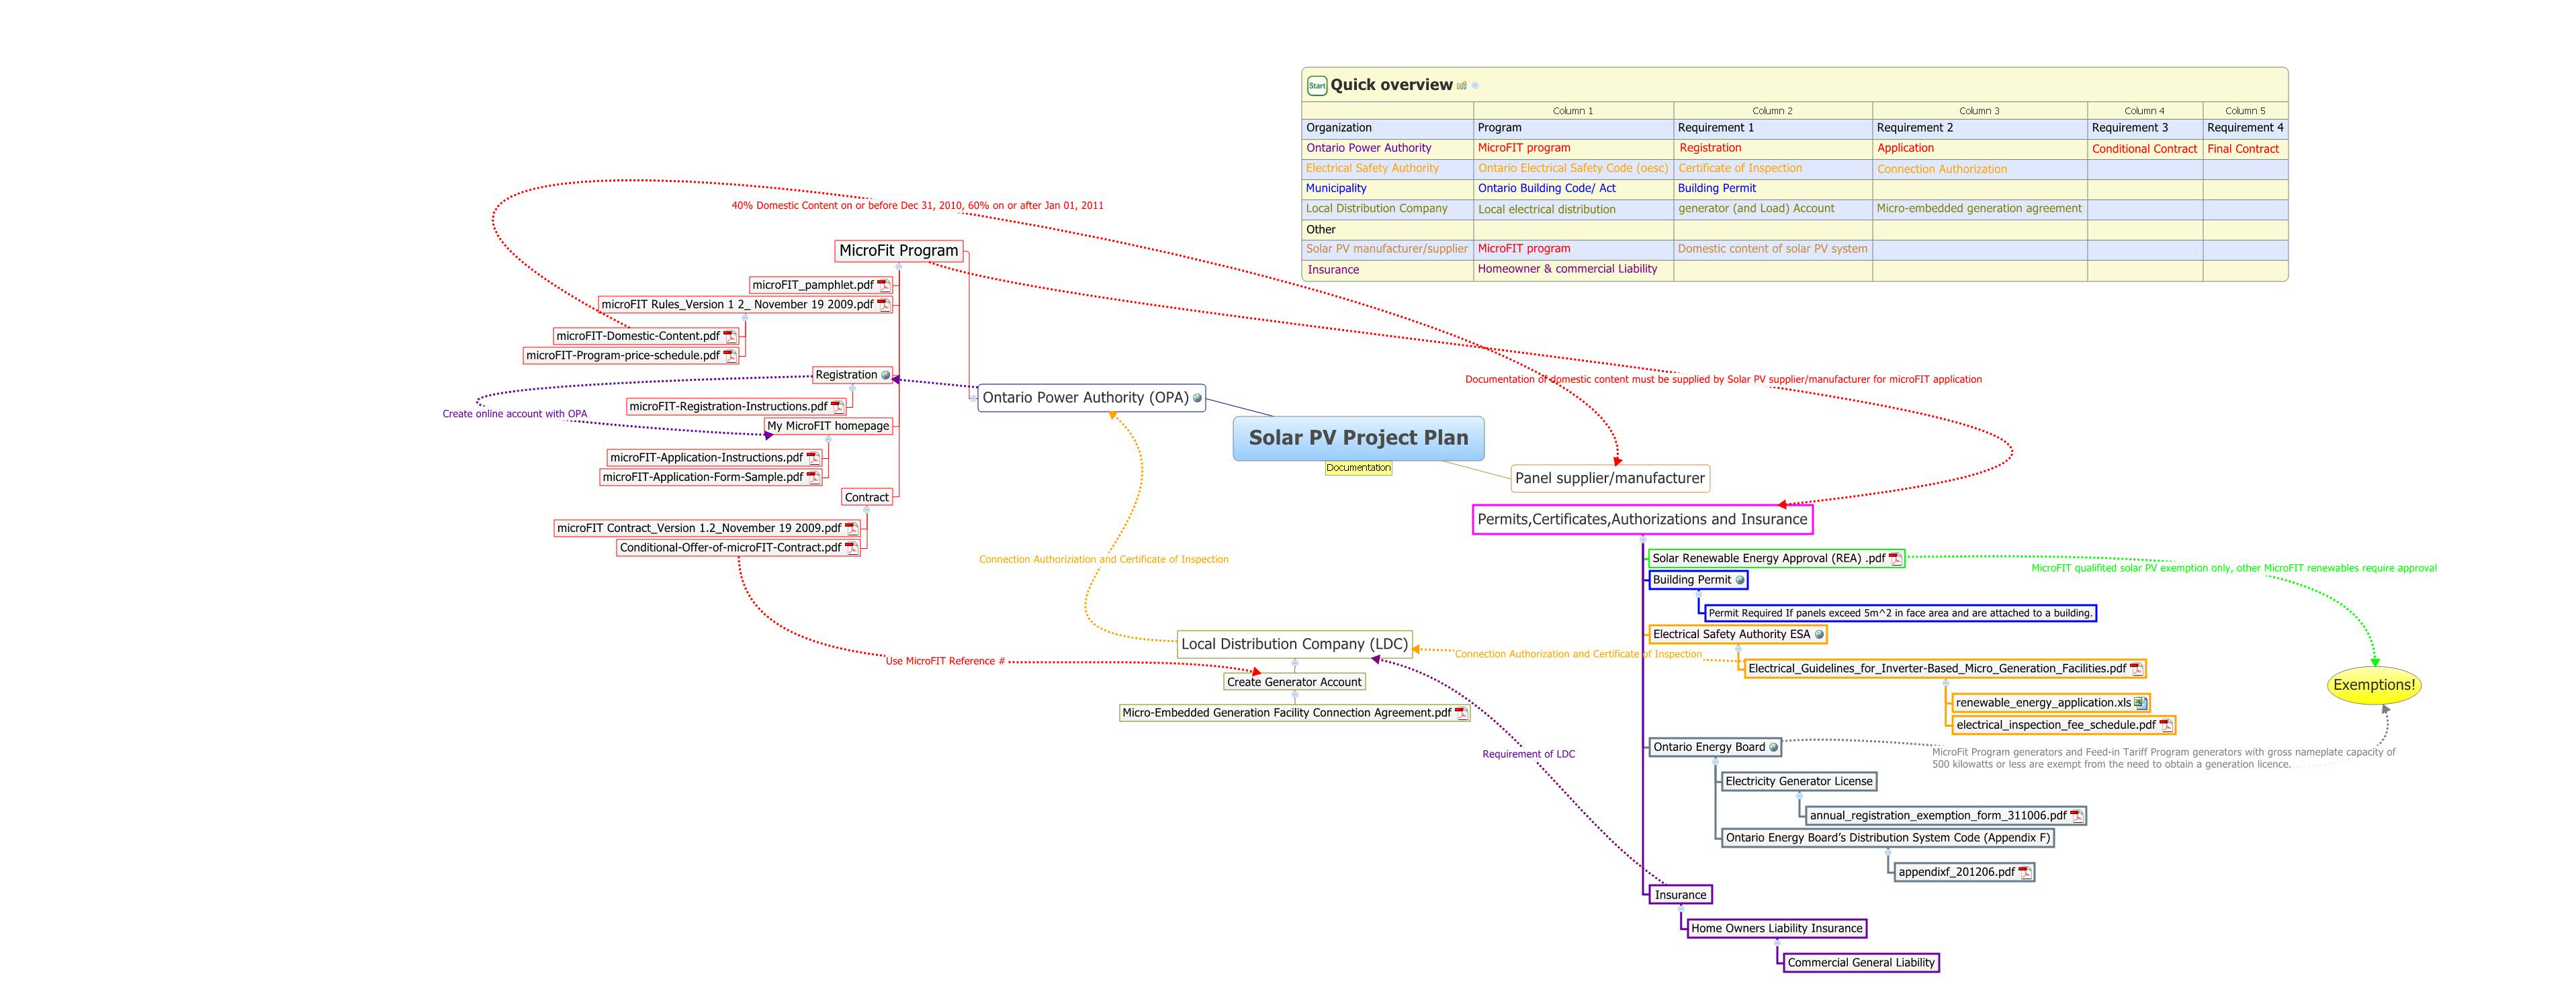
Task: Click 'MicroFIT qualified solar PV exemption only' label
Action: pyautogui.click(x=2234, y=569)
